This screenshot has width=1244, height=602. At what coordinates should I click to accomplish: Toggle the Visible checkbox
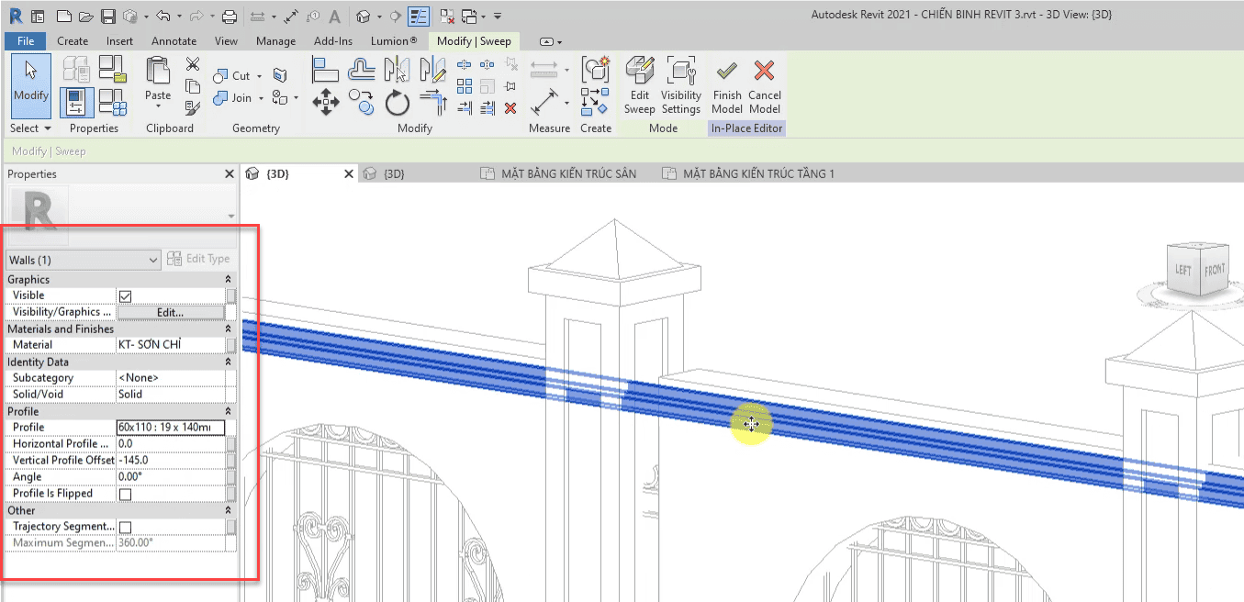pyautogui.click(x=126, y=295)
